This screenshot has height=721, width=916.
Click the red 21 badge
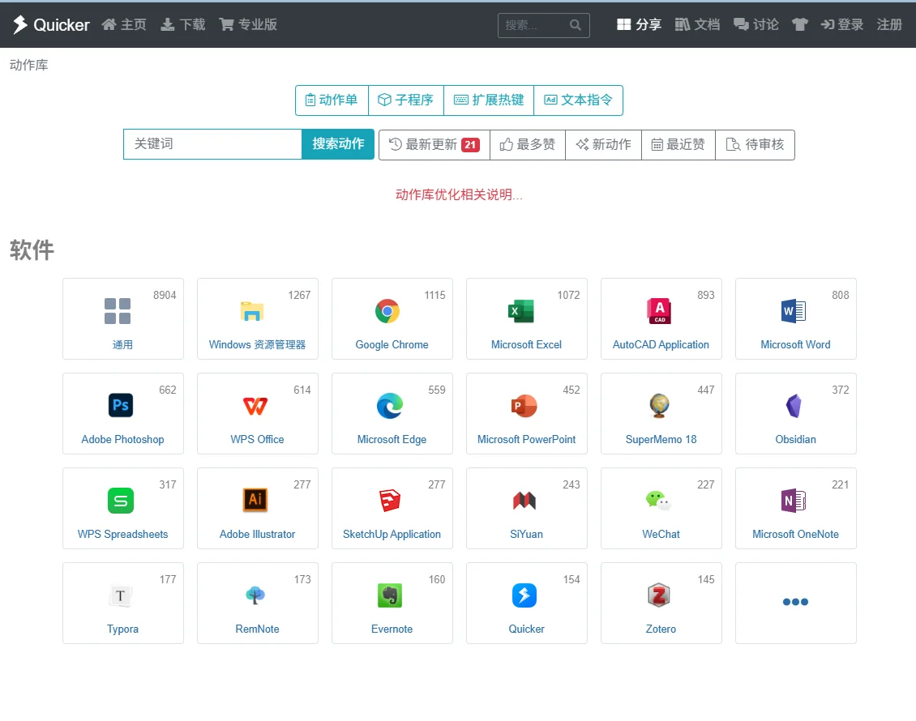(x=470, y=145)
